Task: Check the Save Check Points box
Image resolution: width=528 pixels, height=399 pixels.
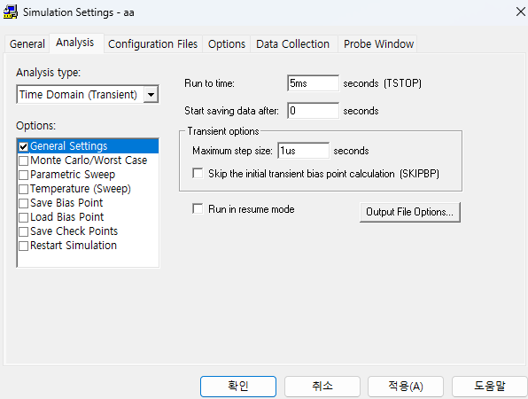Action: click(24, 231)
